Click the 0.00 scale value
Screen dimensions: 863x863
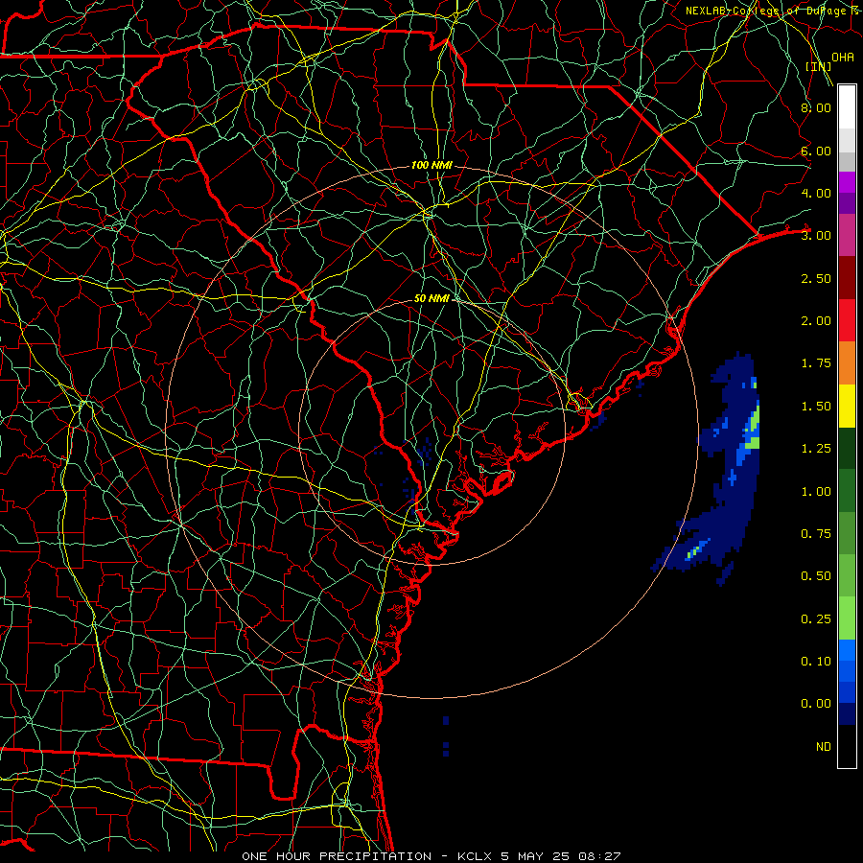(x=816, y=704)
